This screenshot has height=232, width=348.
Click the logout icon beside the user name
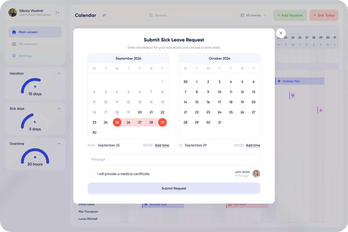point(57,12)
